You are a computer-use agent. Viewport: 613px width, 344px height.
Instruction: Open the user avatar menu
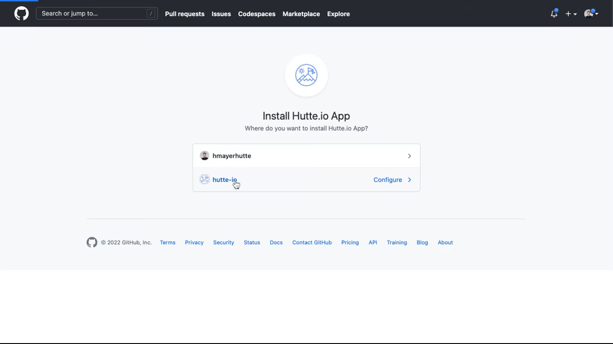(591, 13)
